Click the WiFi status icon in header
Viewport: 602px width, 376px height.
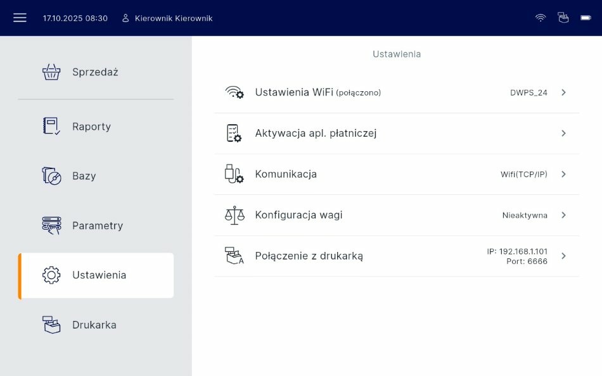pyautogui.click(x=541, y=18)
